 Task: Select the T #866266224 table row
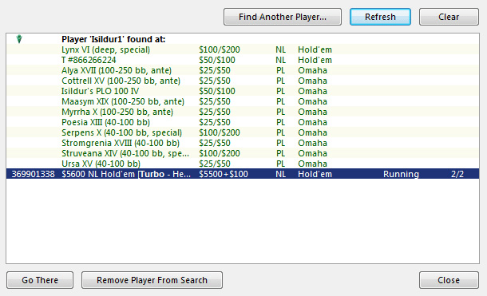(x=243, y=60)
